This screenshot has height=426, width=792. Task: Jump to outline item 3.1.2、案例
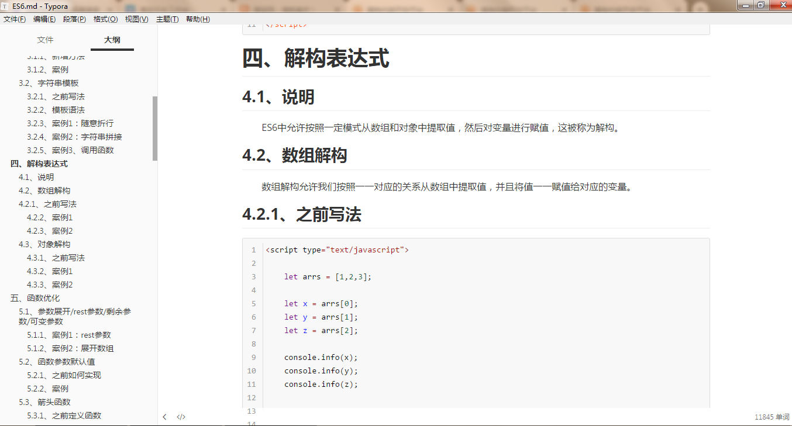click(47, 70)
